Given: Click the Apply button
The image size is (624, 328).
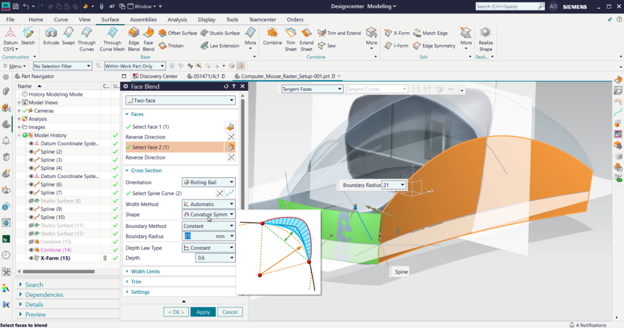Looking at the screenshot, I should click(x=203, y=312).
